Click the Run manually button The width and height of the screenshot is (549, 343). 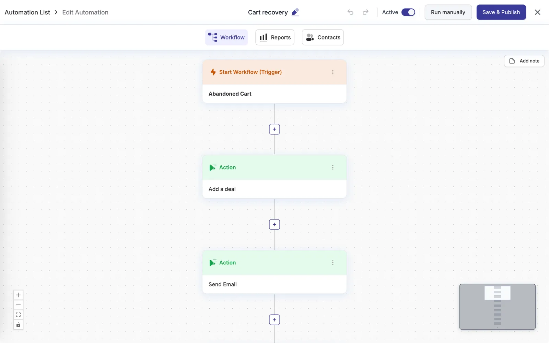tap(448, 12)
